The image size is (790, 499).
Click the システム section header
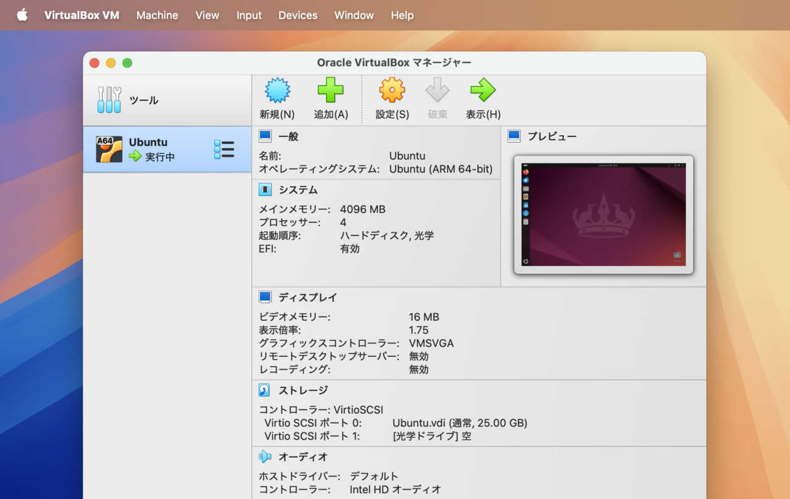[x=298, y=190]
